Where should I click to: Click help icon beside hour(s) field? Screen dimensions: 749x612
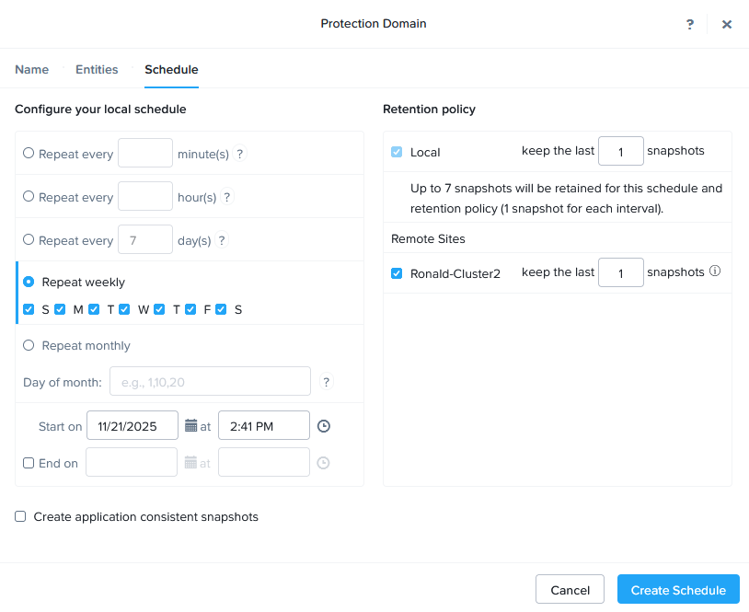[227, 197]
